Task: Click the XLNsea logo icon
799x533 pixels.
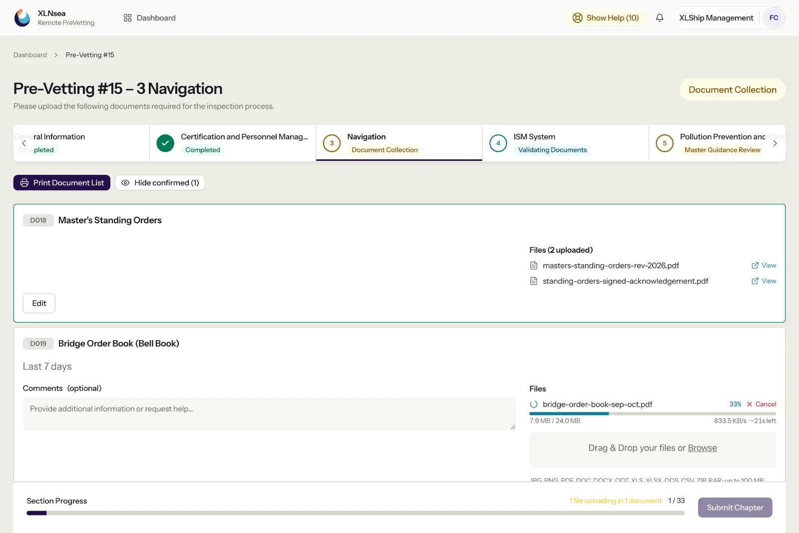Action: pyautogui.click(x=22, y=18)
